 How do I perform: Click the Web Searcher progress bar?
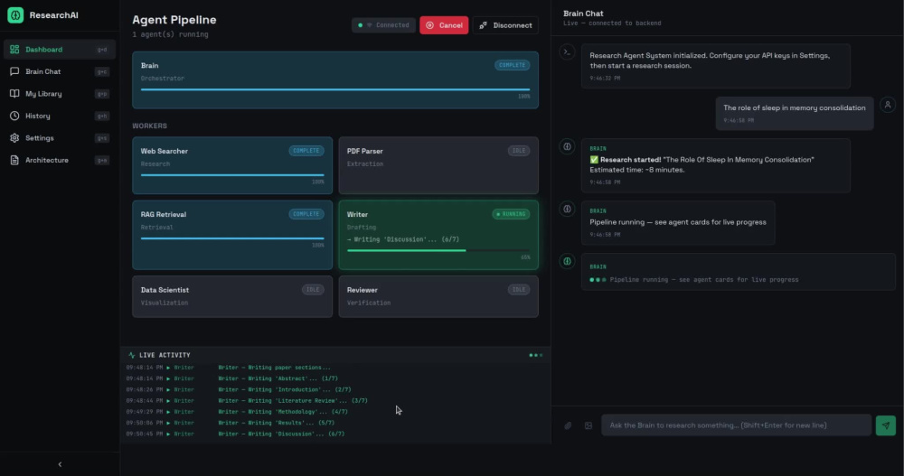232,174
